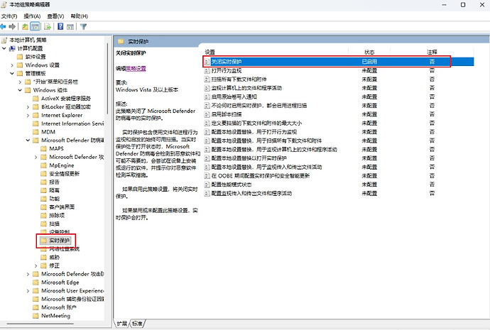This screenshot has width=490, height=330.
Task: Click the Forward arrow toolbar icon
Action: [12, 26]
